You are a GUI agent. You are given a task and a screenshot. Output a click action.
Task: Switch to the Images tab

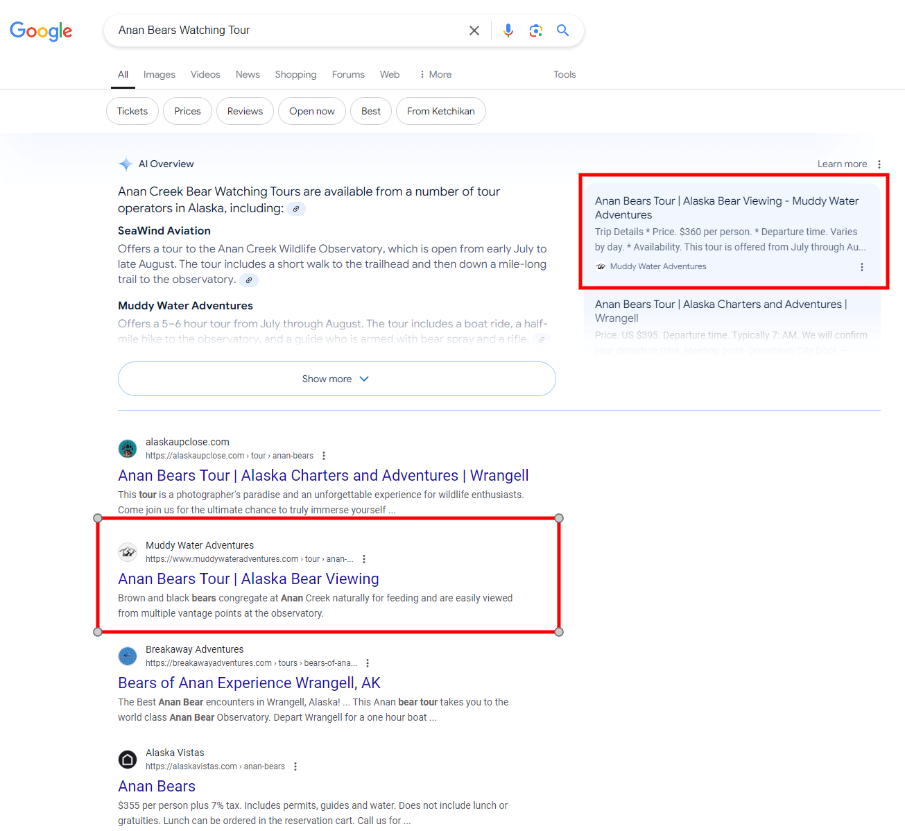(x=160, y=74)
